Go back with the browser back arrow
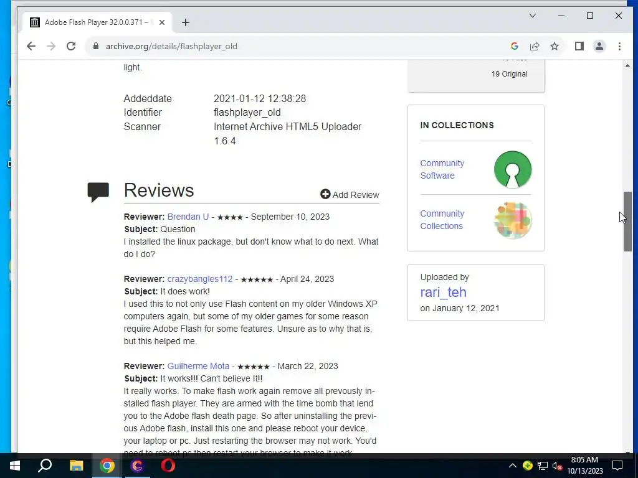This screenshot has width=638, height=478. coord(31,46)
